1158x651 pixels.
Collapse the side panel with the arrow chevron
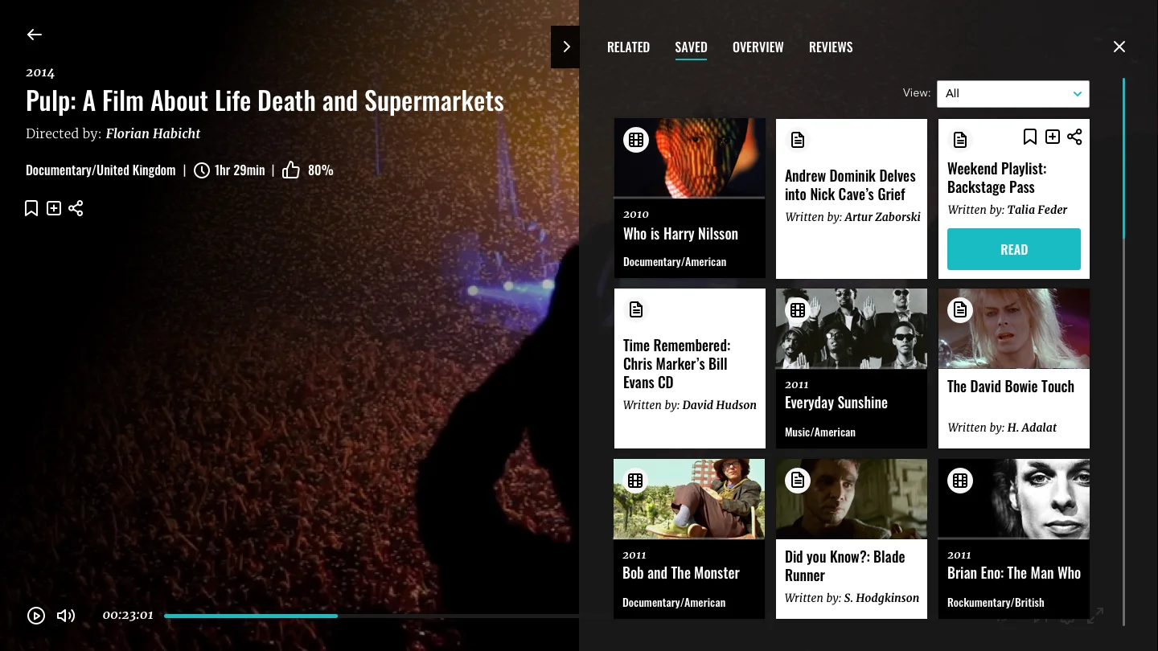[565, 47]
